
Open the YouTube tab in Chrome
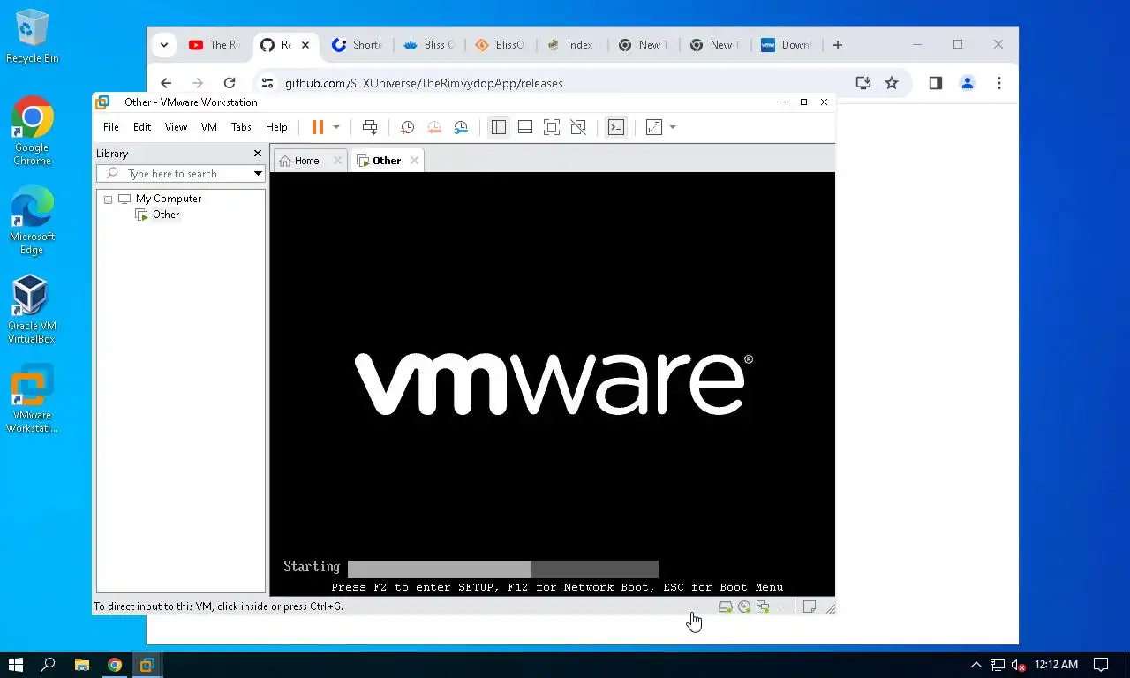tap(215, 45)
